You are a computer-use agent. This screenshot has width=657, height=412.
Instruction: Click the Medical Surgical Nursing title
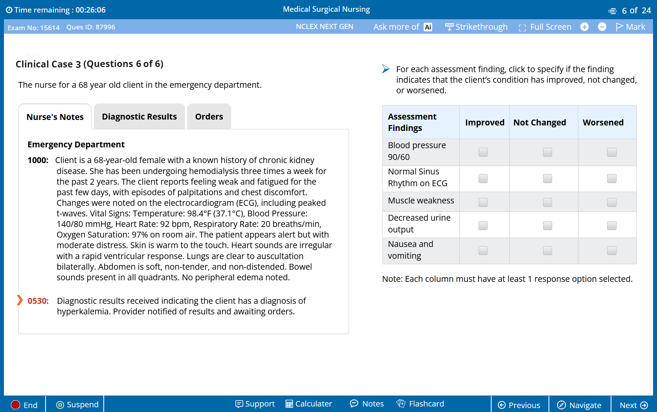click(327, 9)
